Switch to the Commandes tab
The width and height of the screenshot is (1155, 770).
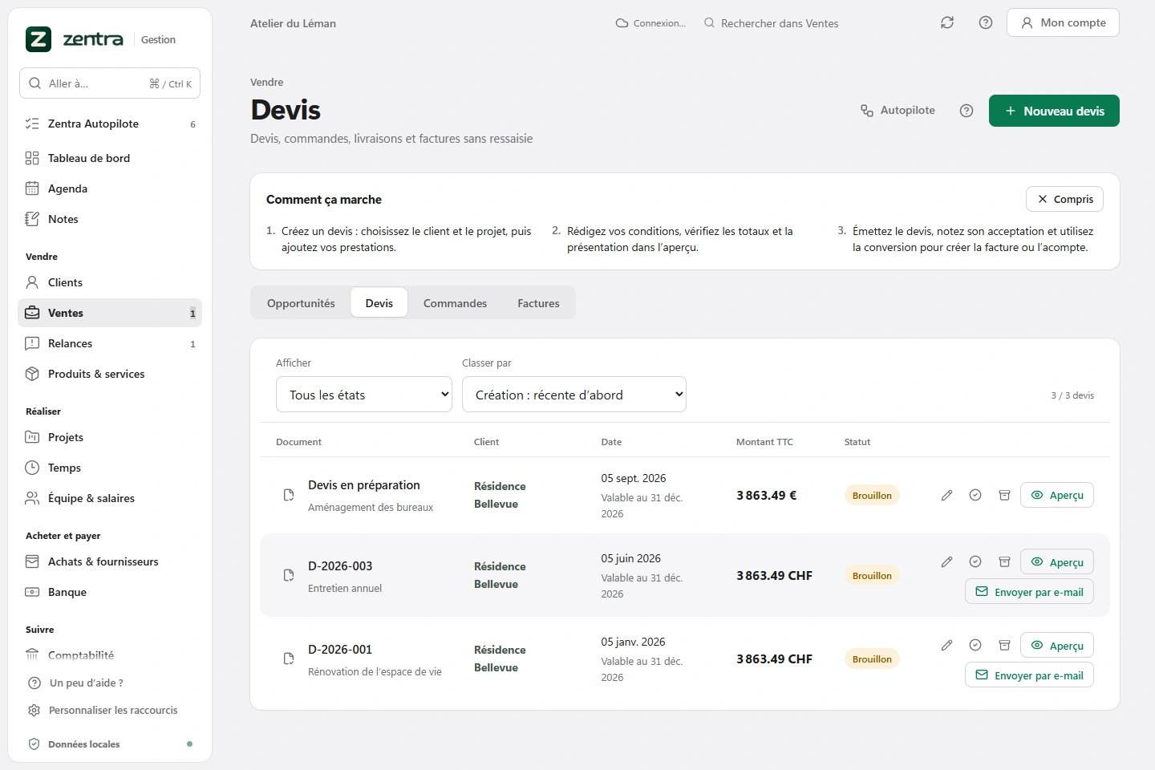[x=455, y=303]
